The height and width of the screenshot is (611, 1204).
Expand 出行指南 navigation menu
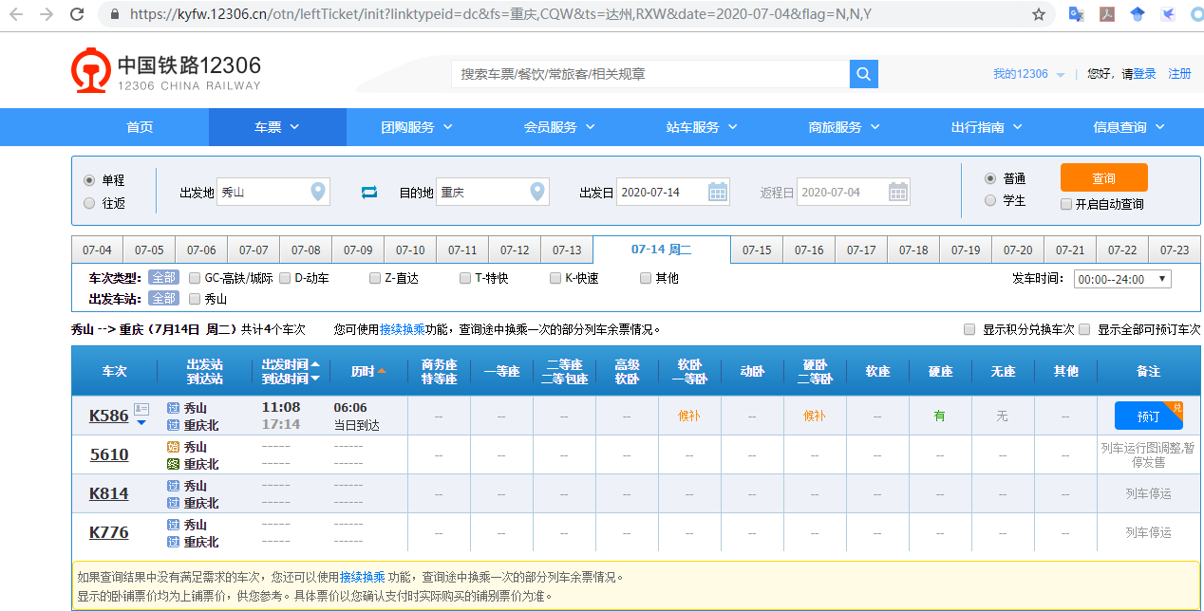pos(987,127)
